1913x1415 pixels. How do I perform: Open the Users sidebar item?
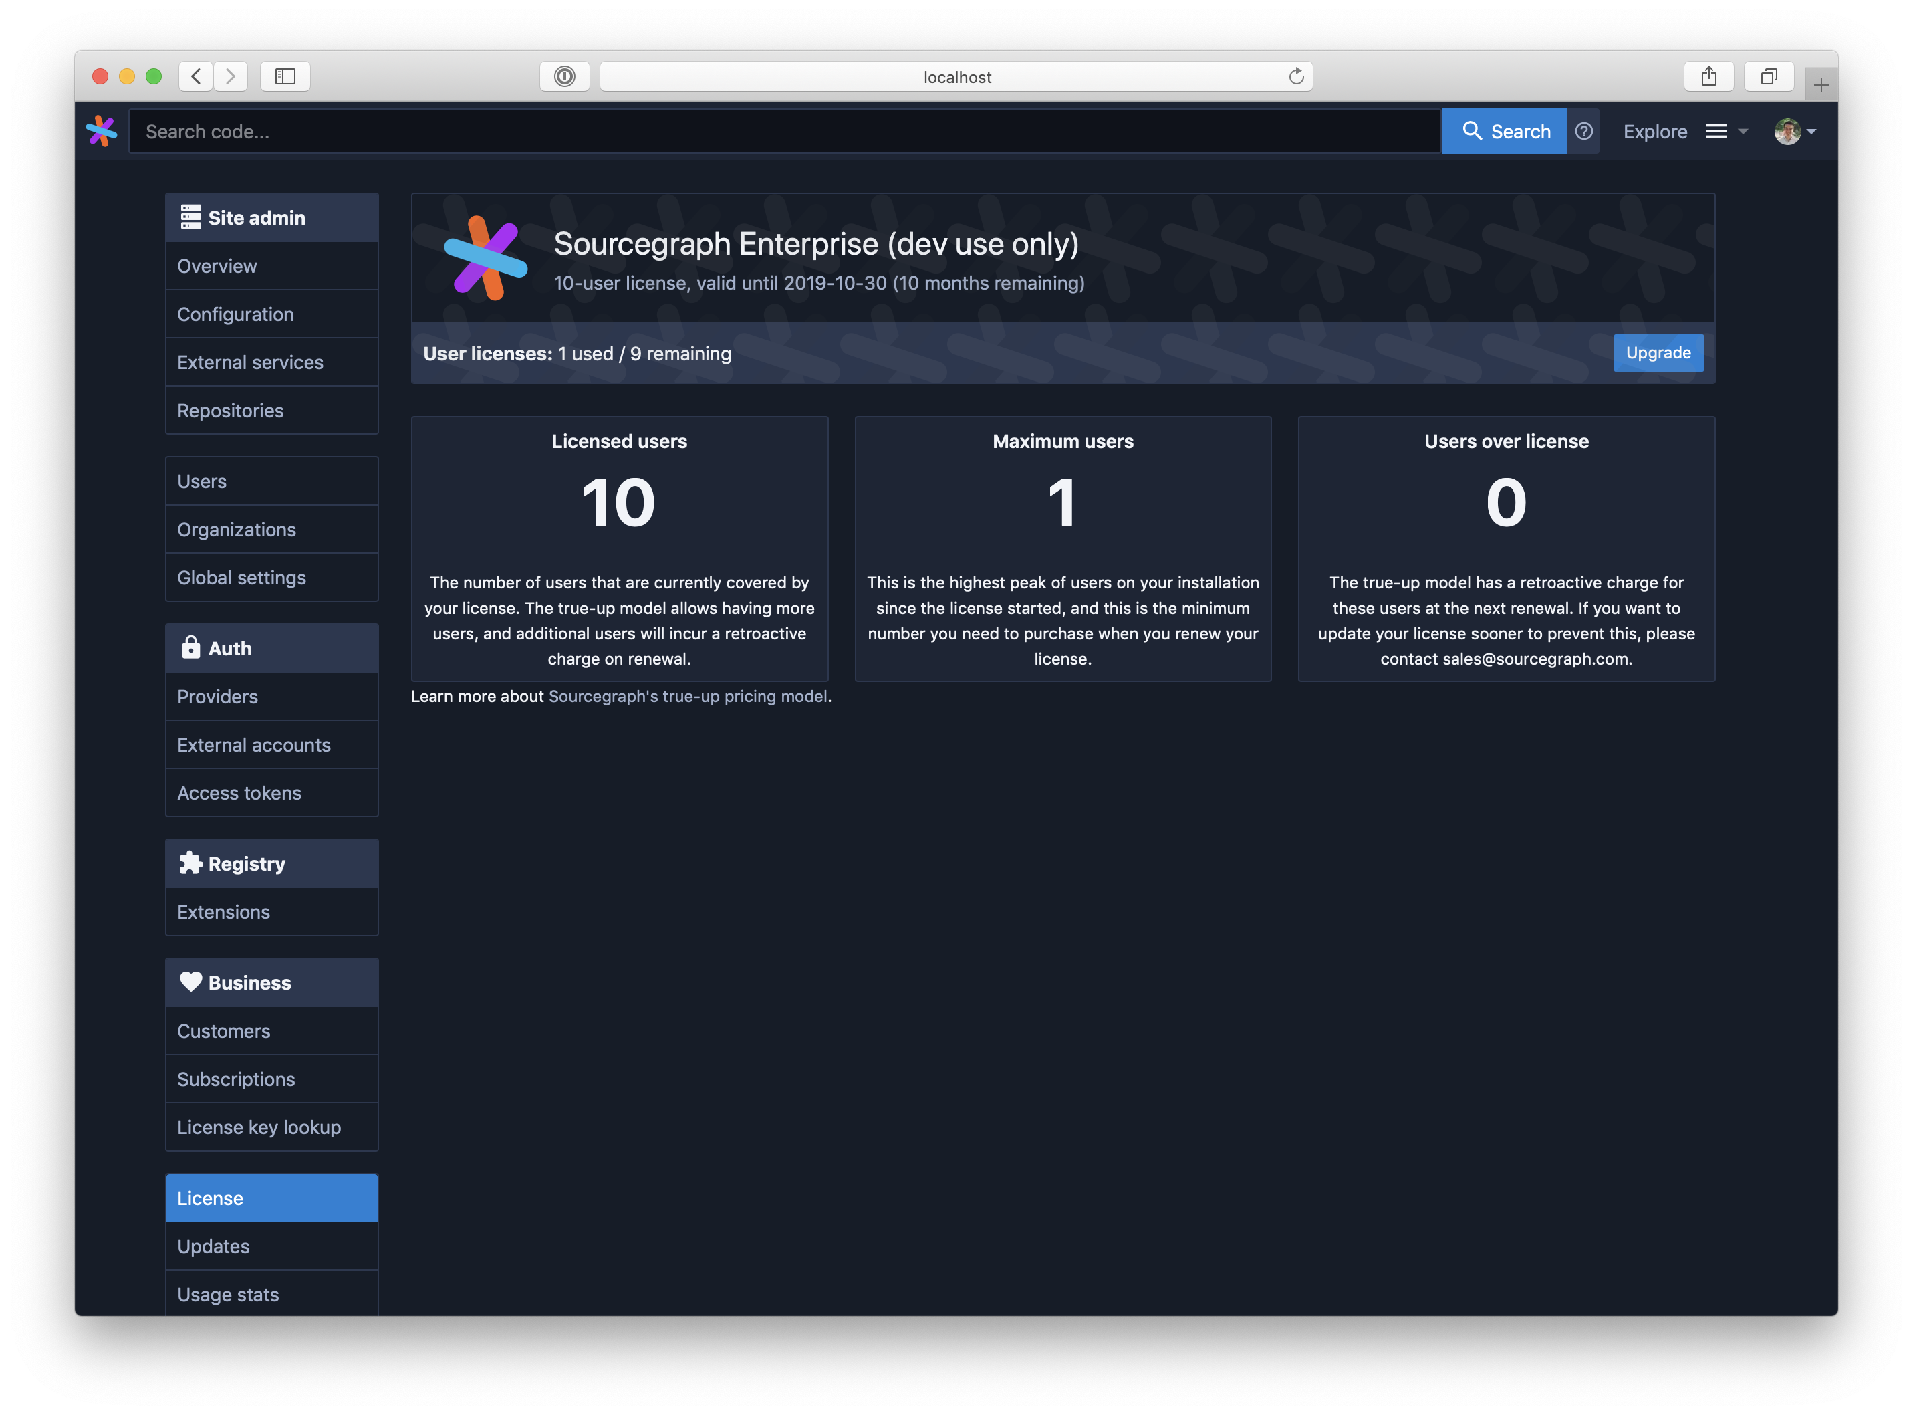[x=271, y=481]
